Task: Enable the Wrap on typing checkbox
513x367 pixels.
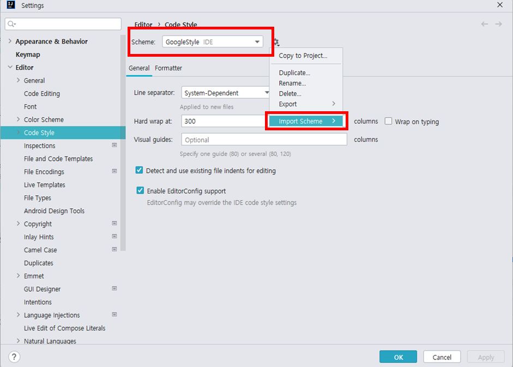Action: click(389, 121)
